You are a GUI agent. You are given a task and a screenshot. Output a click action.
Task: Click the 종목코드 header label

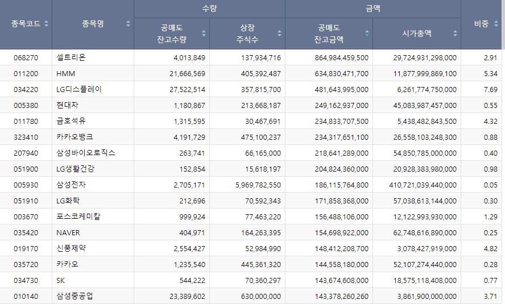click(x=26, y=23)
